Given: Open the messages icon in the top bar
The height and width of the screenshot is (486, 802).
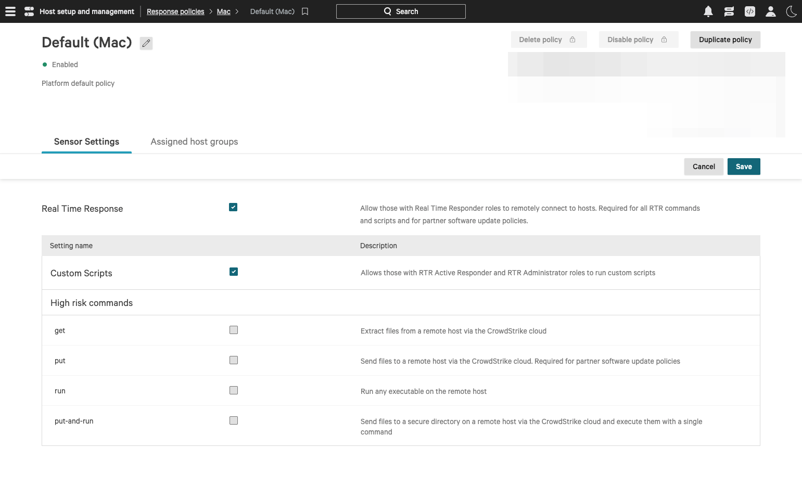Looking at the screenshot, I should tap(729, 11).
